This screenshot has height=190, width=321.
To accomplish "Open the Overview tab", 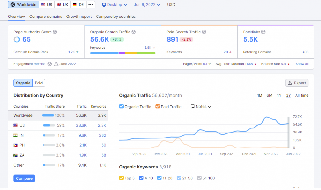I will click(17, 17).
